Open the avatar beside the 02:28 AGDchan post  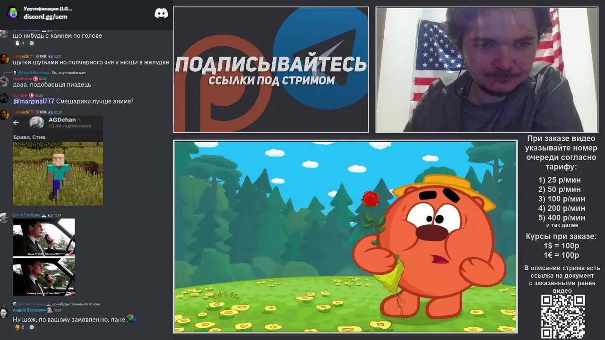click(4, 115)
